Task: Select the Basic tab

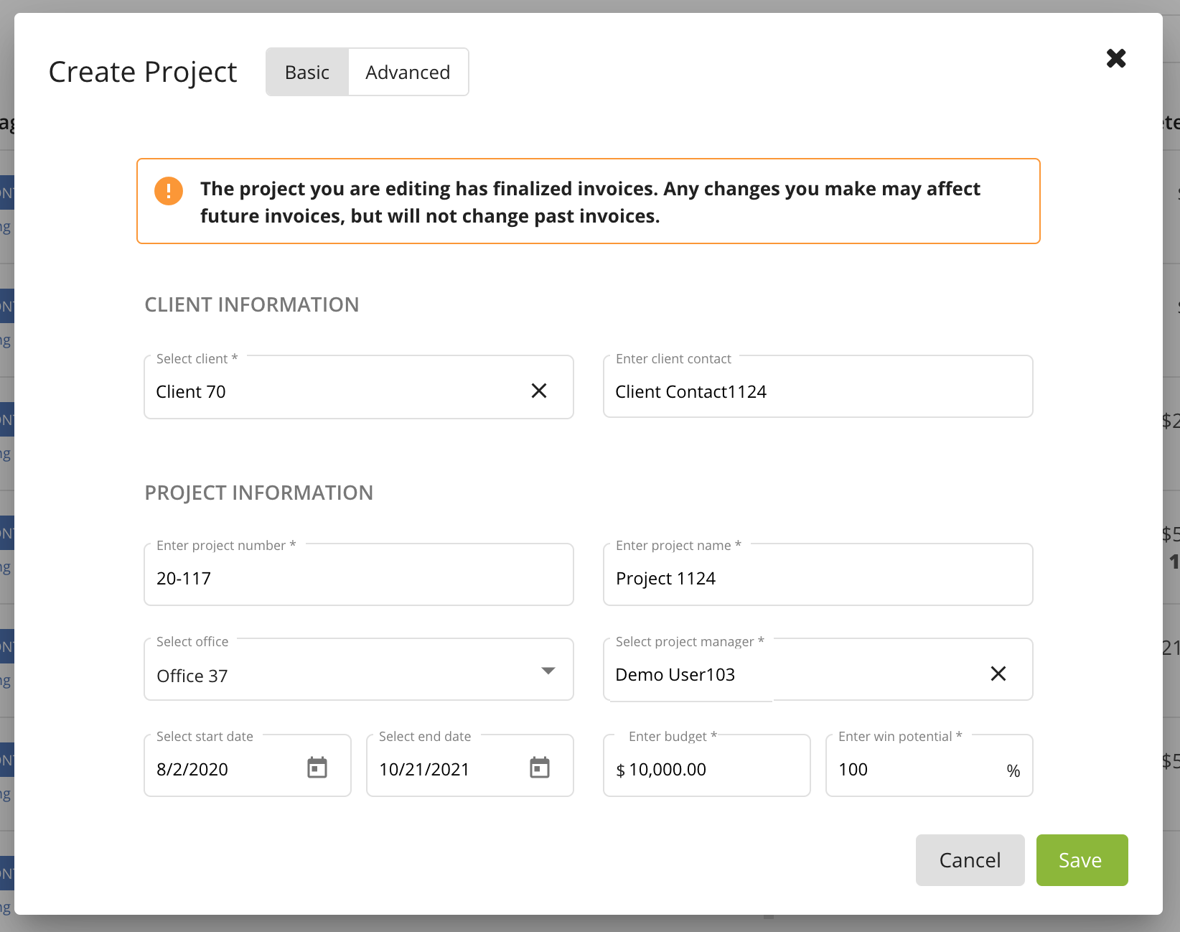Action: tap(307, 72)
